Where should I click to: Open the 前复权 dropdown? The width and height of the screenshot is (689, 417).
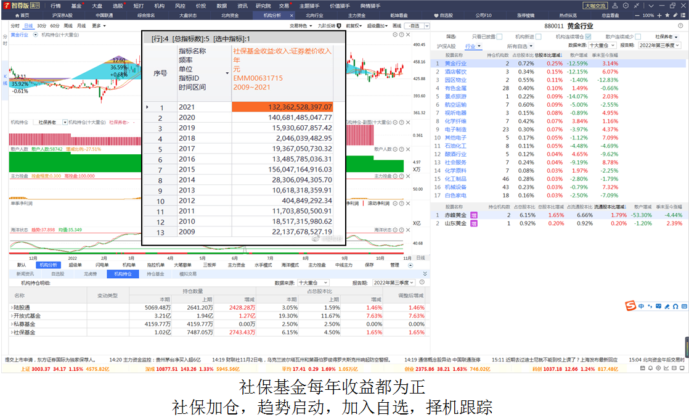point(354,26)
